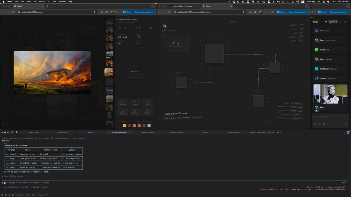Click the send label in prompt box
351x197 pixels.
coord(343,183)
